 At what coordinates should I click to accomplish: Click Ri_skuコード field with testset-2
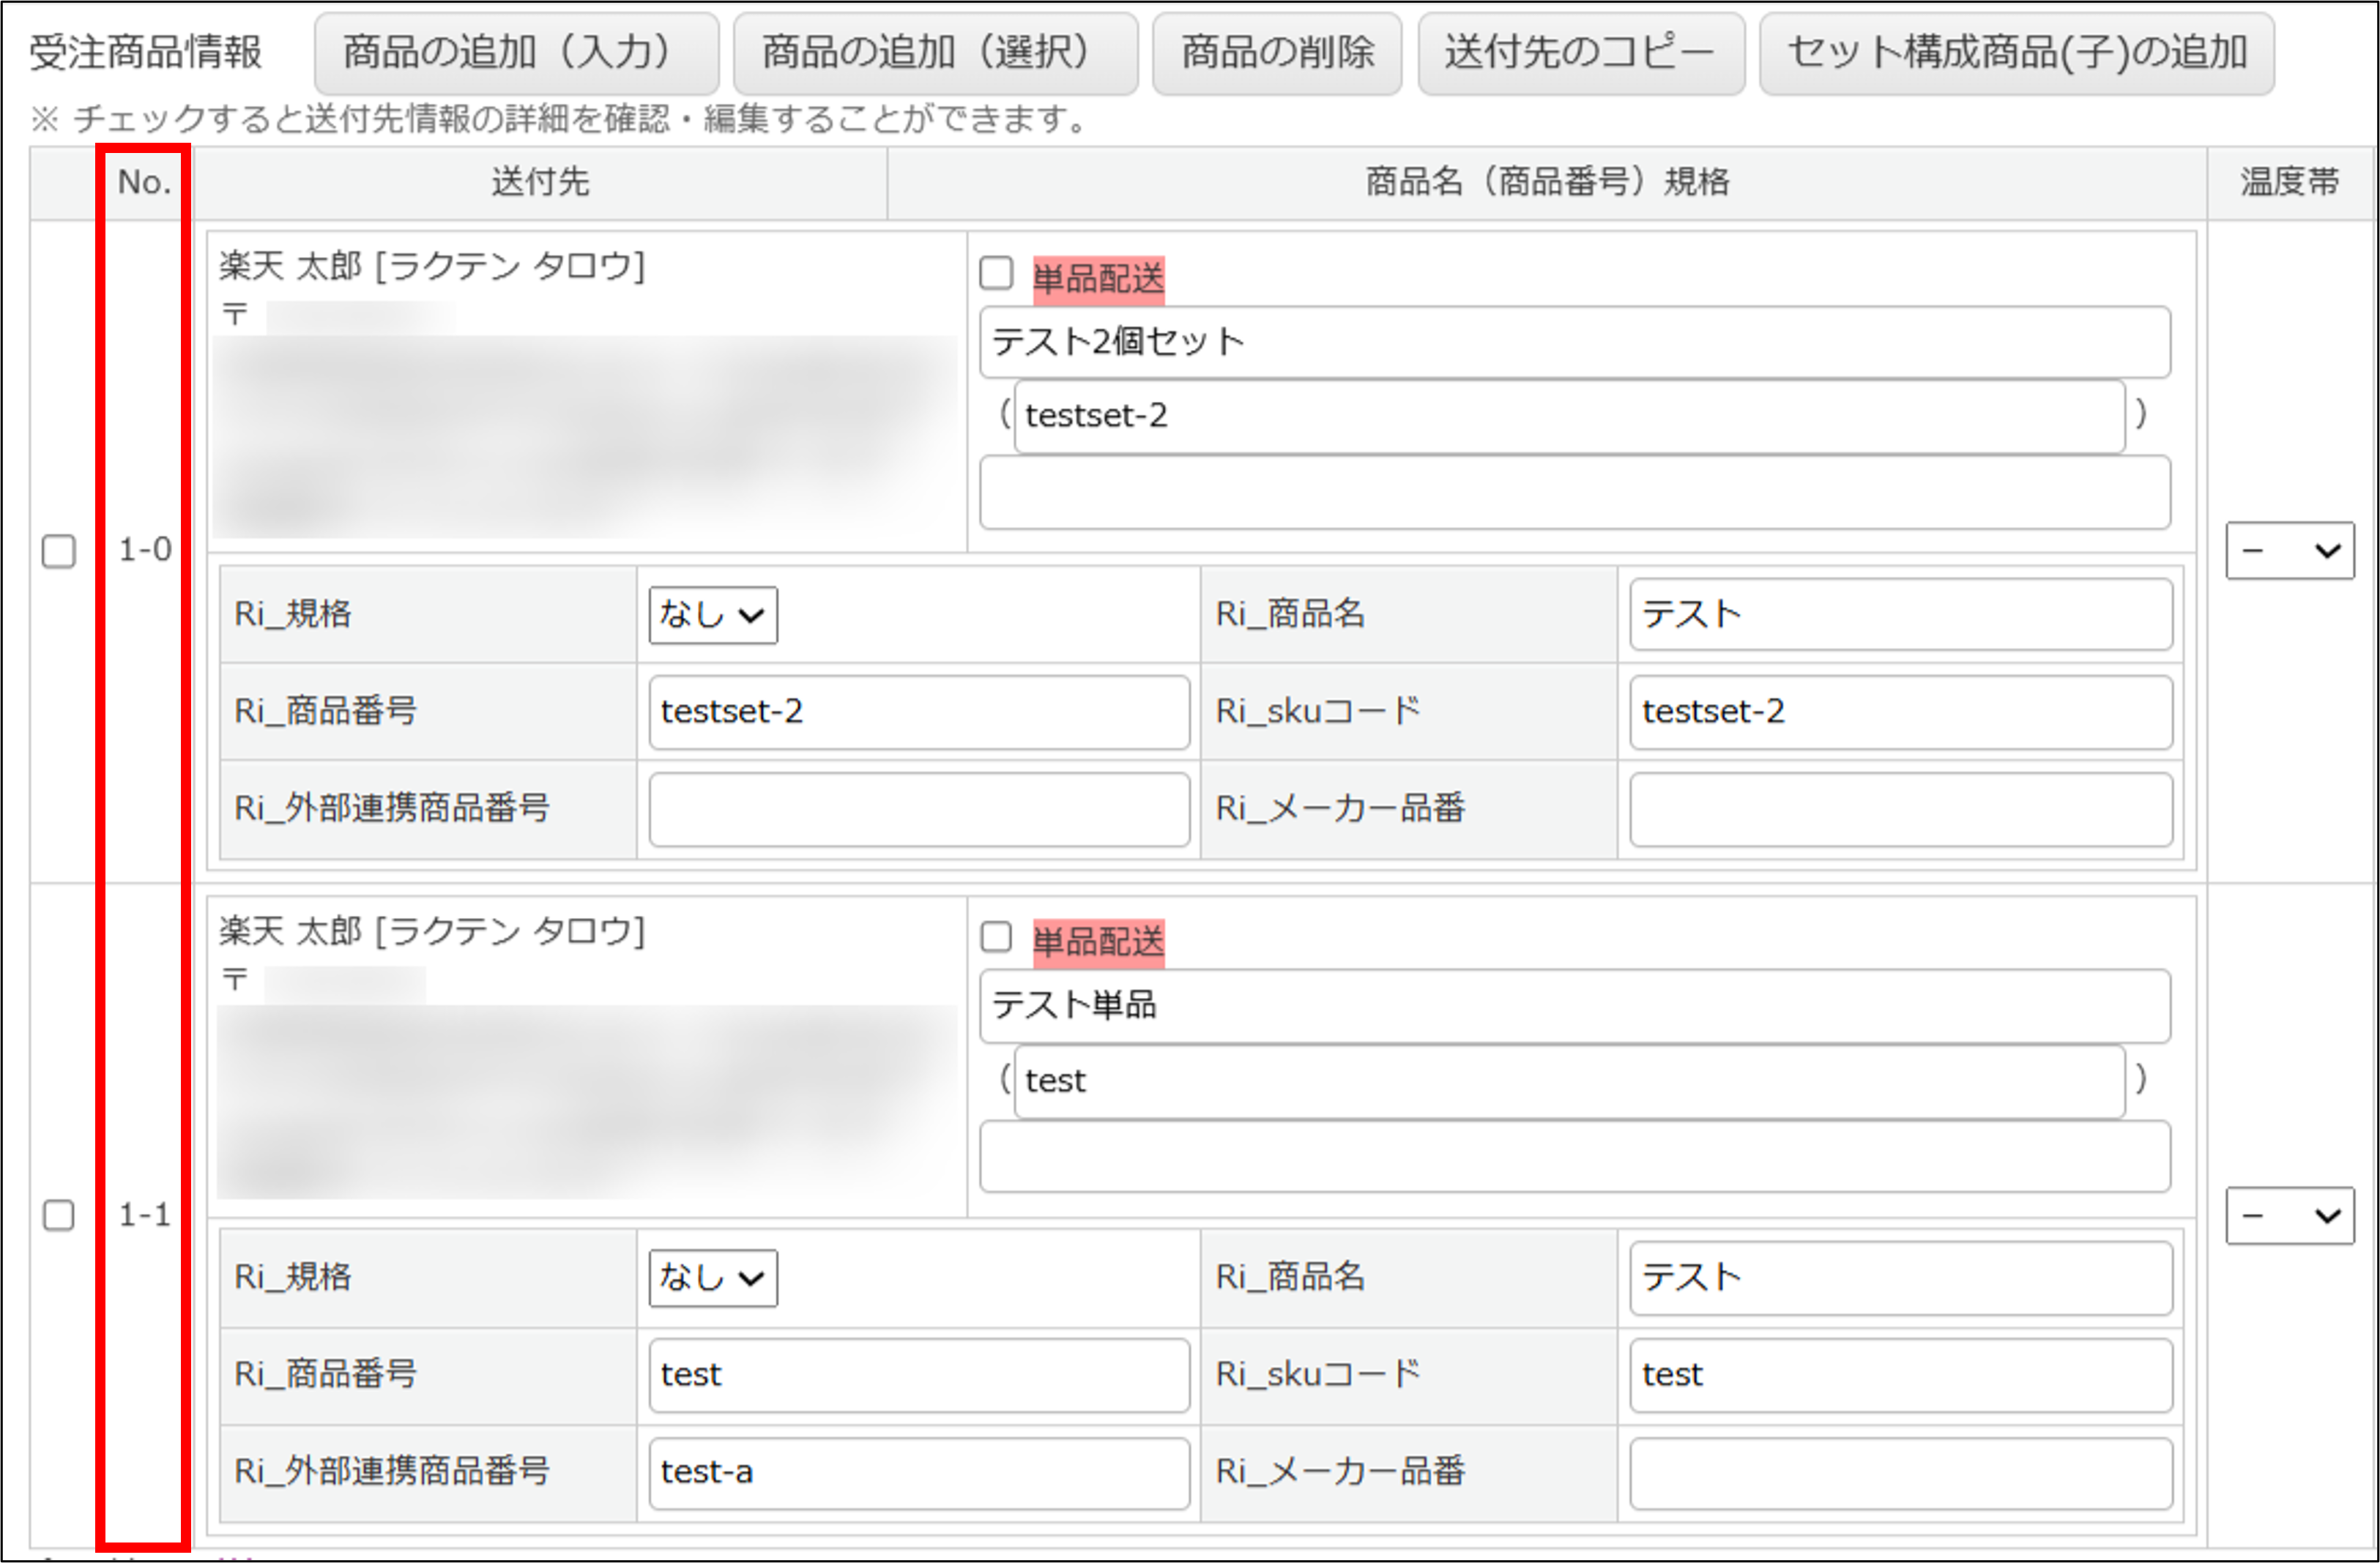(1901, 712)
